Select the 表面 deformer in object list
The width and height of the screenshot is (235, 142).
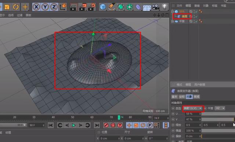[x=184, y=16]
